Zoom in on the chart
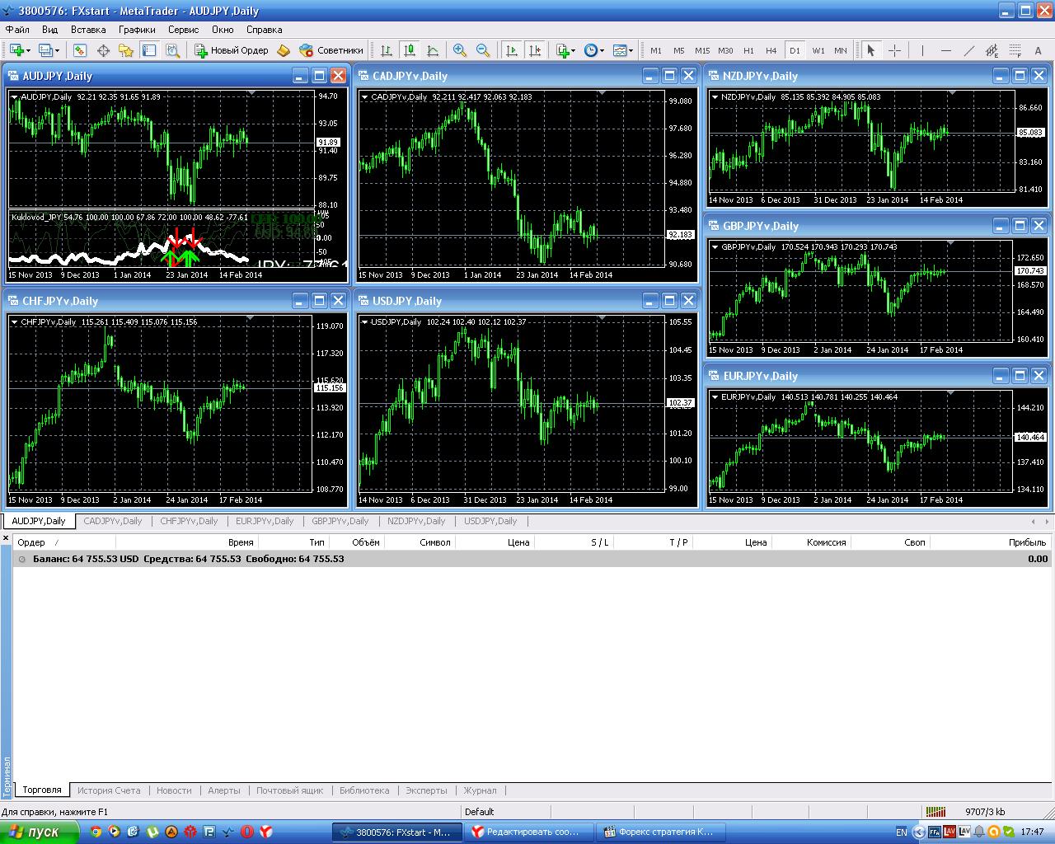1055x844 pixels. click(460, 50)
